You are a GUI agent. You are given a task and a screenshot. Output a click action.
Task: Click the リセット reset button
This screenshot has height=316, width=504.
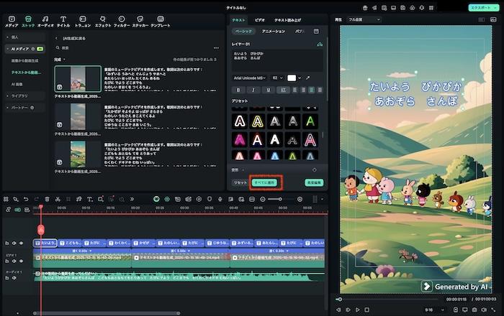[x=240, y=182]
